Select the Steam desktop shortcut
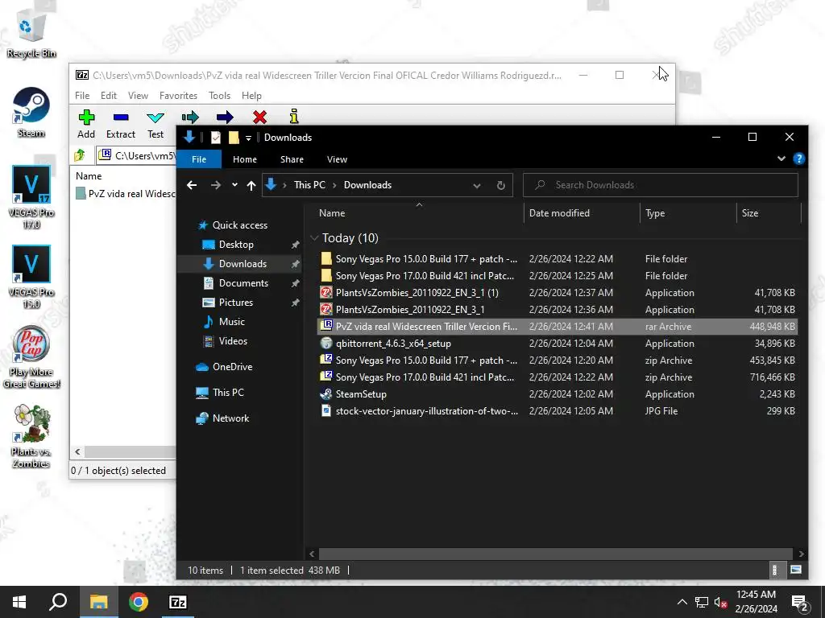 (x=31, y=113)
